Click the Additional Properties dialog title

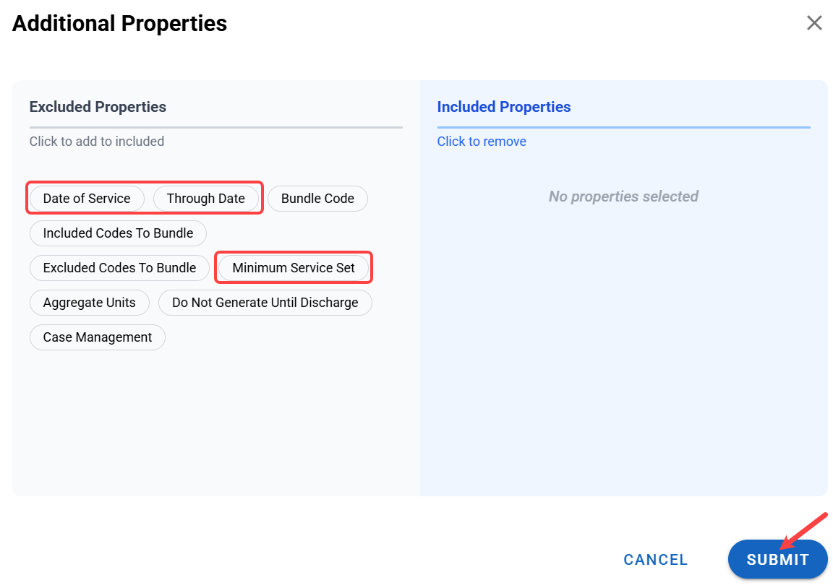click(120, 24)
